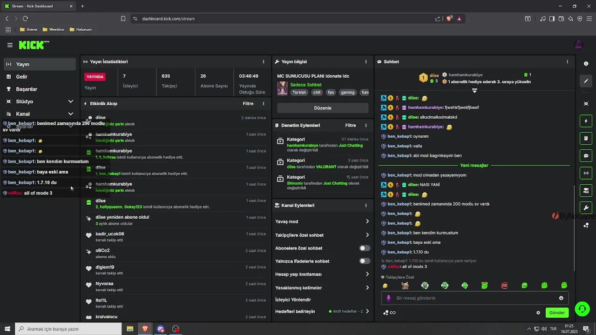The width and height of the screenshot is (596, 335).
Task: Toggle the wrench channel actions widget
Action: pyautogui.click(x=586, y=208)
